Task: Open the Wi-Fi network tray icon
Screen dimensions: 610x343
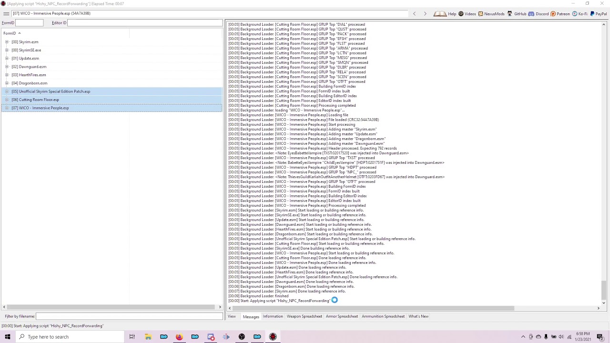Action: (x=569, y=337)
